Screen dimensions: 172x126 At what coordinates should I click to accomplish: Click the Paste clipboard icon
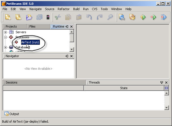[79, 17]
